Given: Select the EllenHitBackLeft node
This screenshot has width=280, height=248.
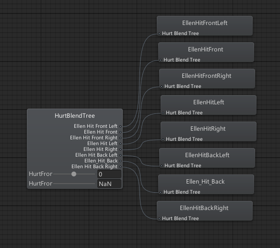Looking at the screenshot, I should tap(207, 158).
